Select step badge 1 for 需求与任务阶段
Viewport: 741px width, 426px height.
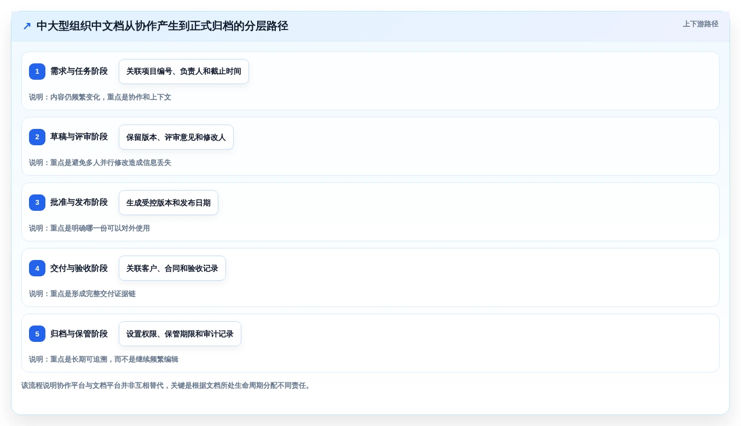point(37,72)
